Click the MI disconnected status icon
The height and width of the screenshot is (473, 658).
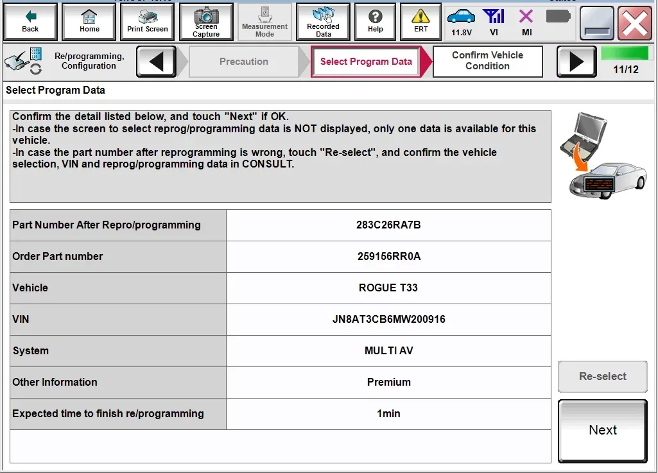[526, 22]
